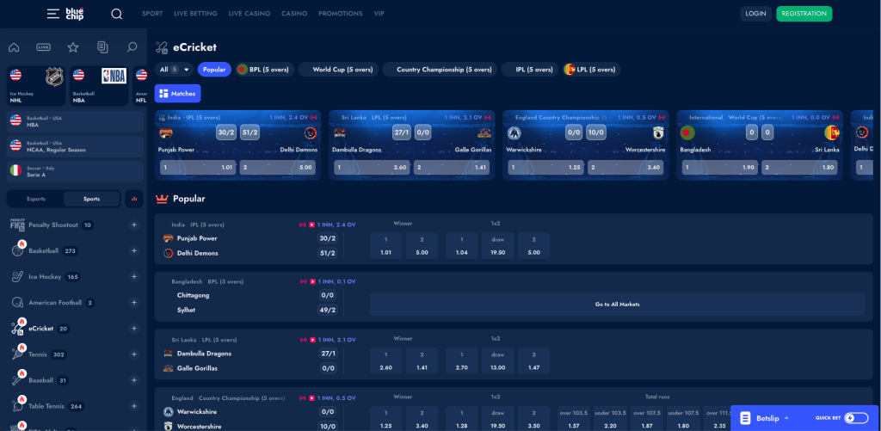Click the Table Tennis sport icon
This screenshot has height=431, width=881.
[17, 406]
